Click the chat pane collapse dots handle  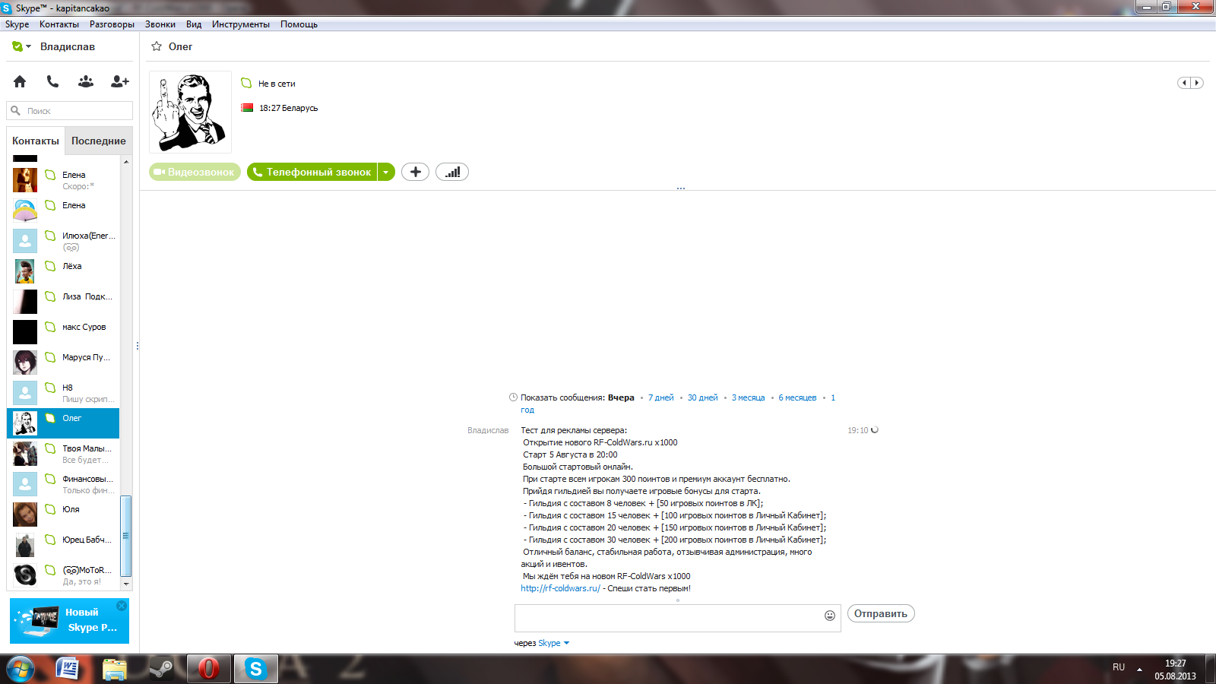(681, 188)
